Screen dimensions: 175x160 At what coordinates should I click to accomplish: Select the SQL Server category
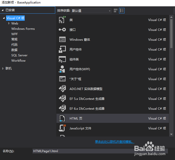pos(19,55)
